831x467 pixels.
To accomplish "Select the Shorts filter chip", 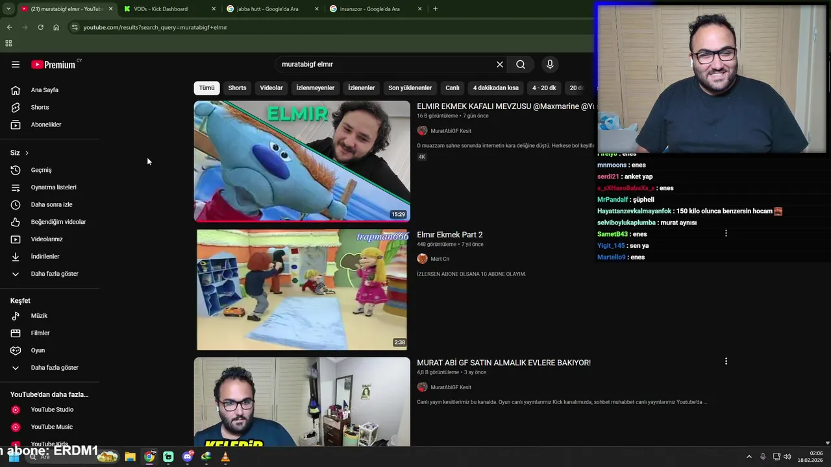I will (x=237, y=88).
